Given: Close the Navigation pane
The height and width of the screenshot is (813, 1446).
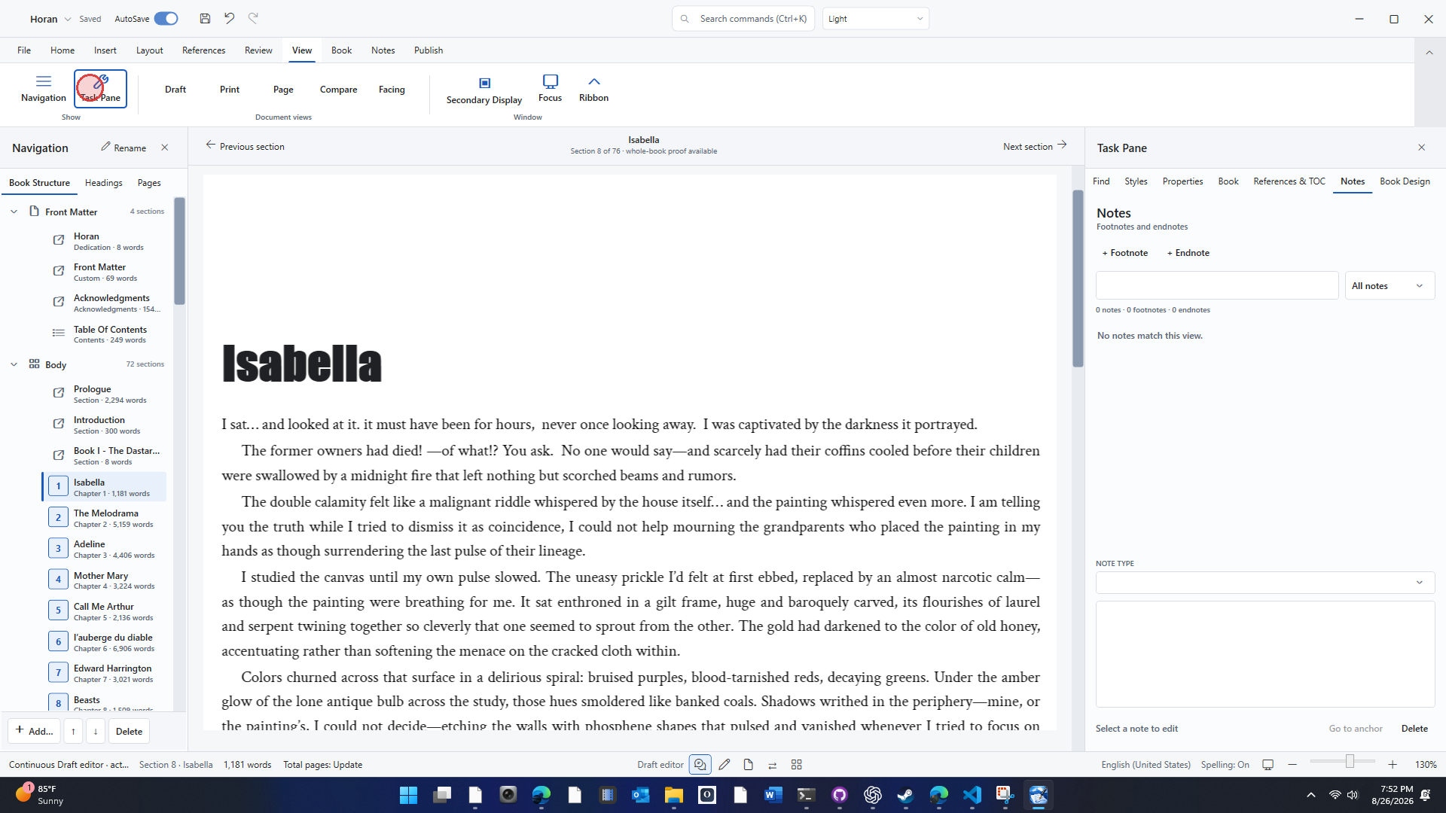Looking at the screenshot, I should [x=165, y=148].
